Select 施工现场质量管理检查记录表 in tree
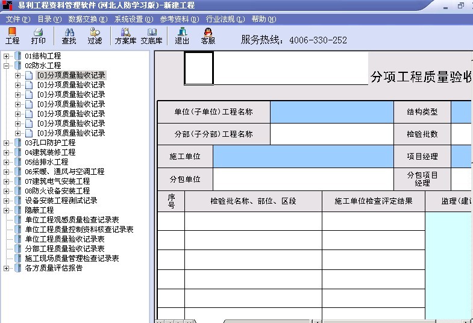The image size is (473, 323). coord(72,259)
